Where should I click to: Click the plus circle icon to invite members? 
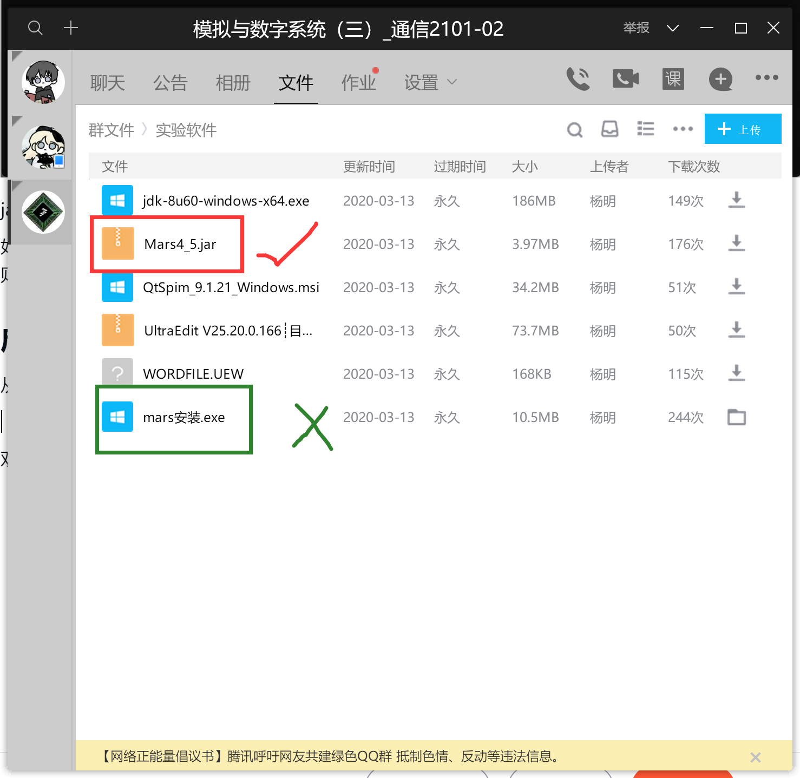pos(720,79)
